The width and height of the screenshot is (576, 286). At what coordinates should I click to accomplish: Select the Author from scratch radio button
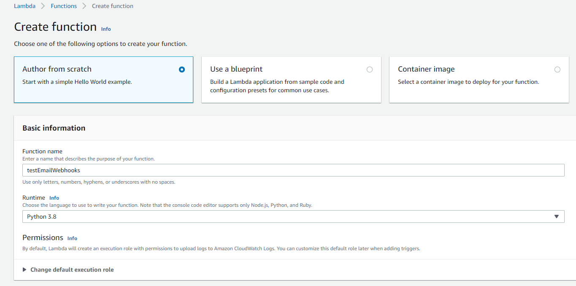[x=182, y=69]
